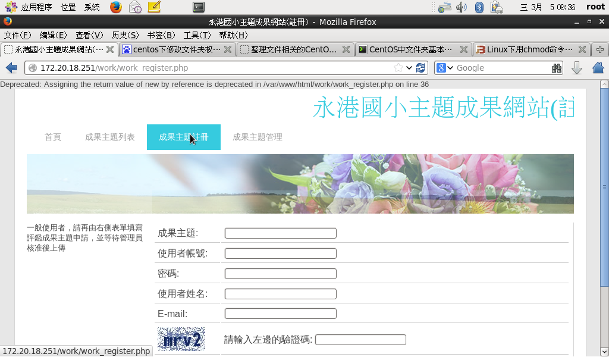The height and width of the screenshot is (357, 609).
Task: Go to the 成果主題列表 page link
Action: 110,137
